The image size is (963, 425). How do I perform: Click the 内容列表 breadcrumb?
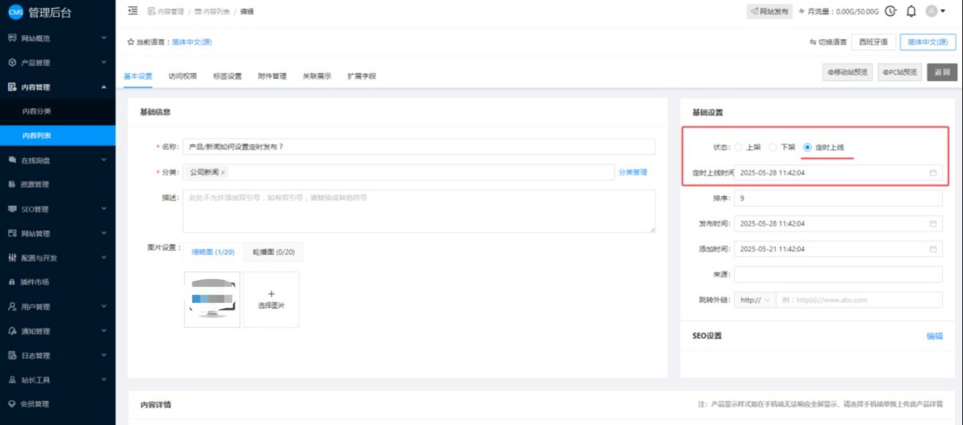tap(214, 11)
